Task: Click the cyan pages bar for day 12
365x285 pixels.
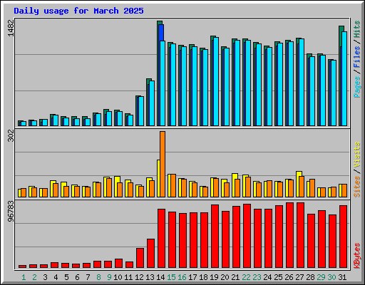Action: (x=141, y=111)
